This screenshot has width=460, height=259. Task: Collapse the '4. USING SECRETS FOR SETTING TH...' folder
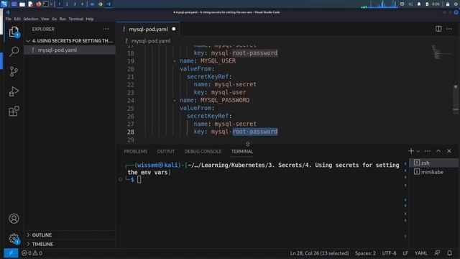(x=70, y=40)
